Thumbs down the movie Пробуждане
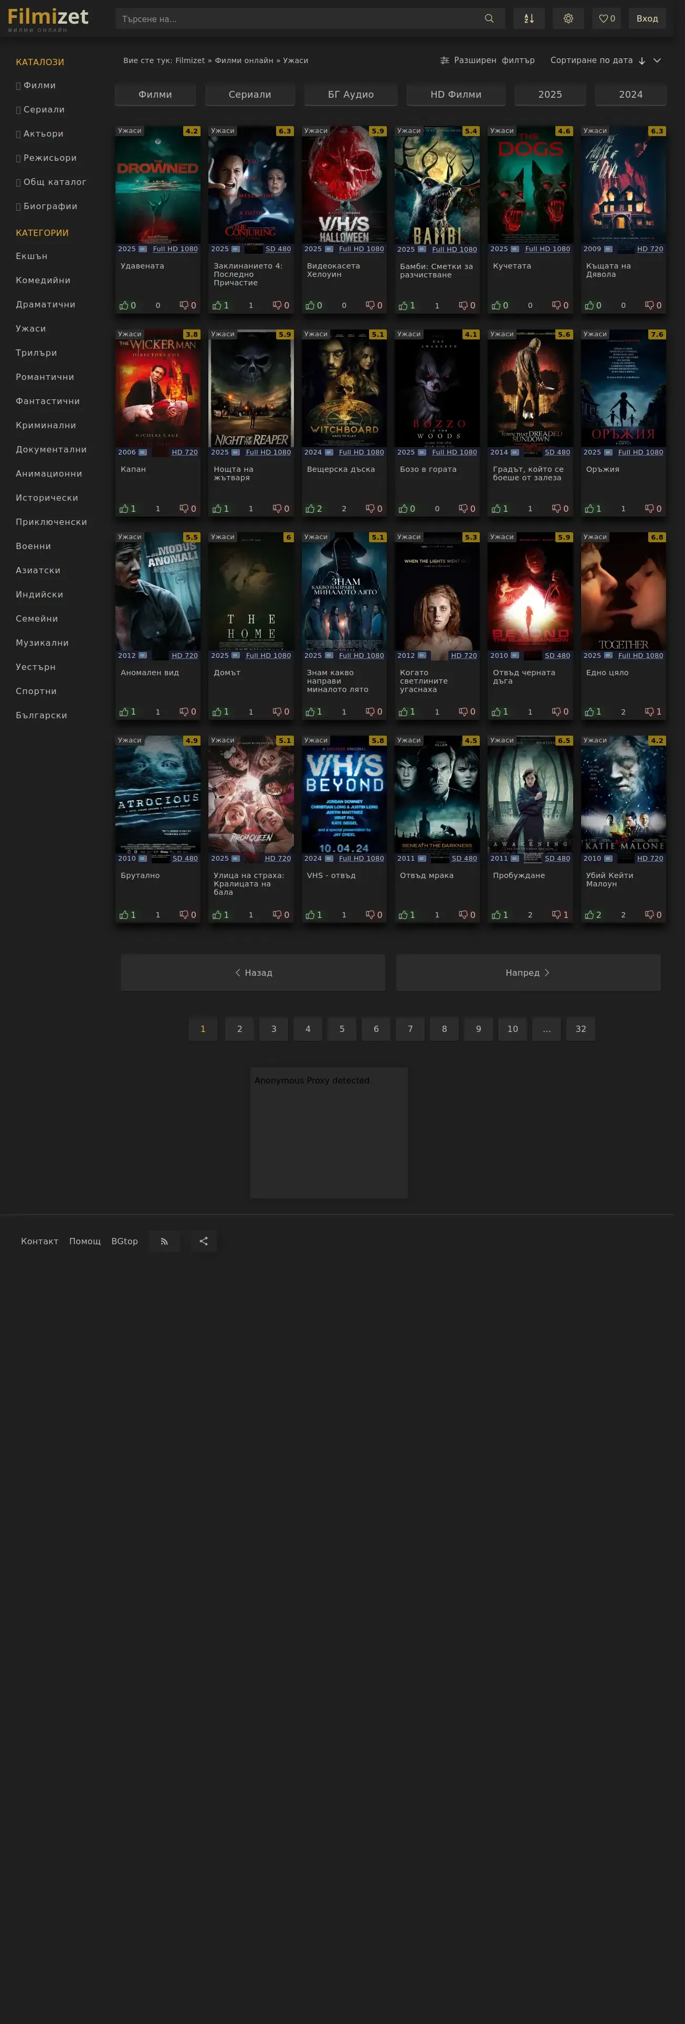The height and width of the screenshot is (2024, 685). pos(556,915)
